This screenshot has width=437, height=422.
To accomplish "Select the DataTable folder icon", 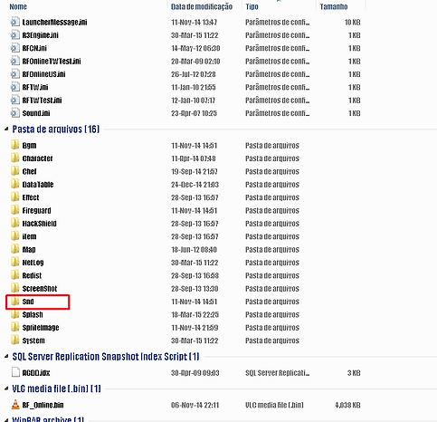I will pos(15,184).
